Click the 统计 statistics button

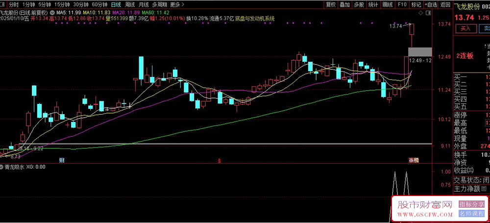[x=373, y=4]
